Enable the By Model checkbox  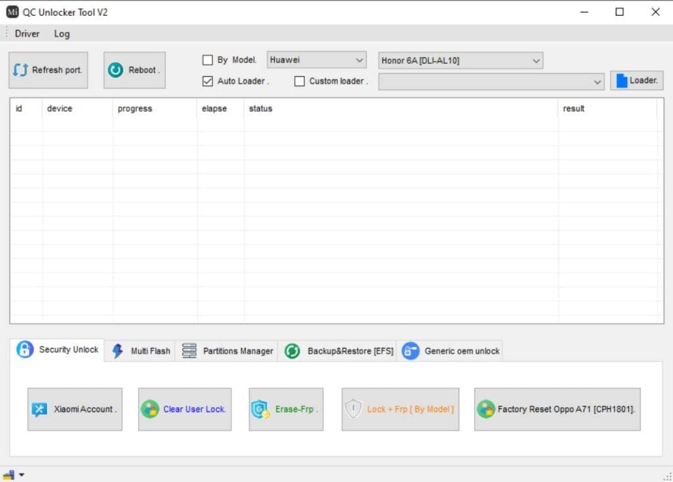pyautogui.click(x=208, y=60)
